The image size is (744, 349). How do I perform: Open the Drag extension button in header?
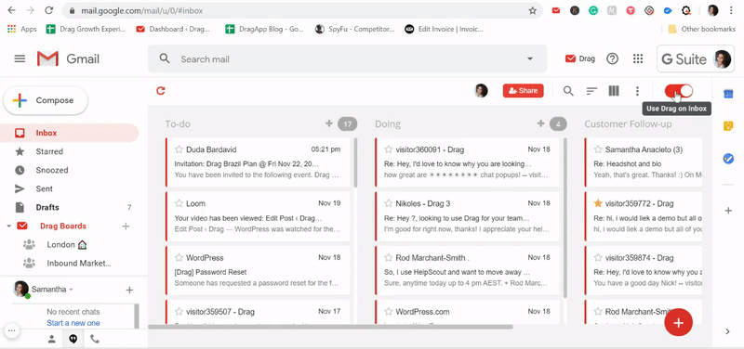[579, 58]
